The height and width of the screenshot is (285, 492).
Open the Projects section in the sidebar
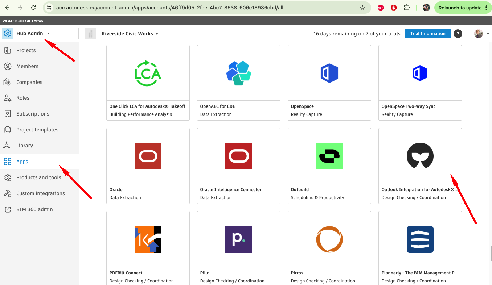[x=39, y=50]
